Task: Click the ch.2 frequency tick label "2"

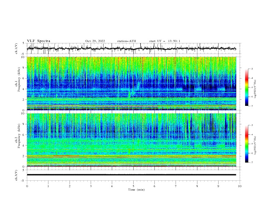Action: [x=24, y=156]
